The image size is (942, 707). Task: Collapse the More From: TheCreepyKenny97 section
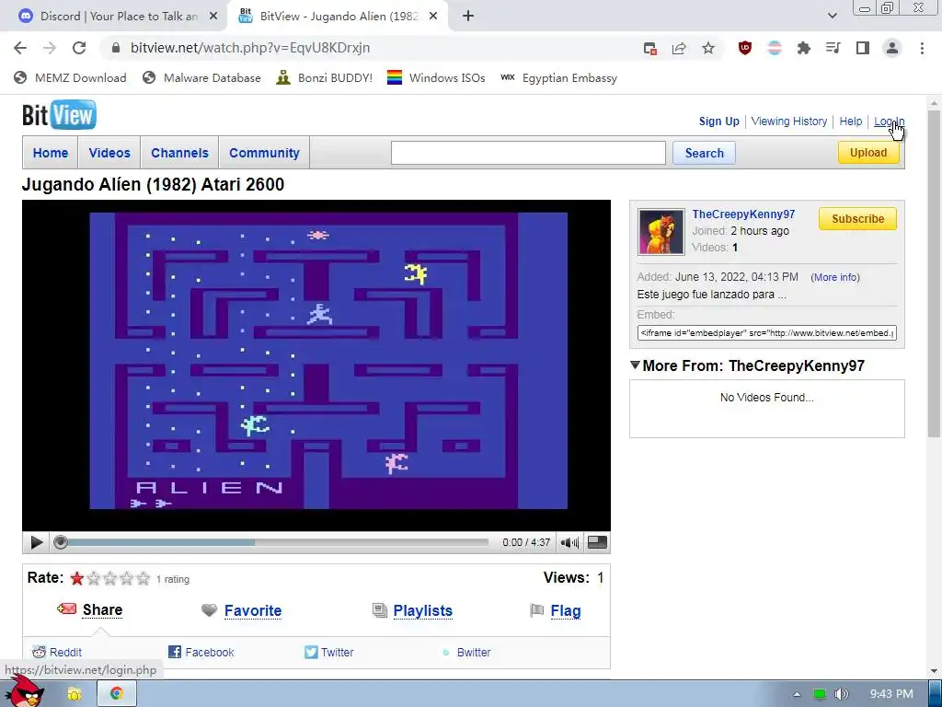pyautogui.click(x=635, y=365)
